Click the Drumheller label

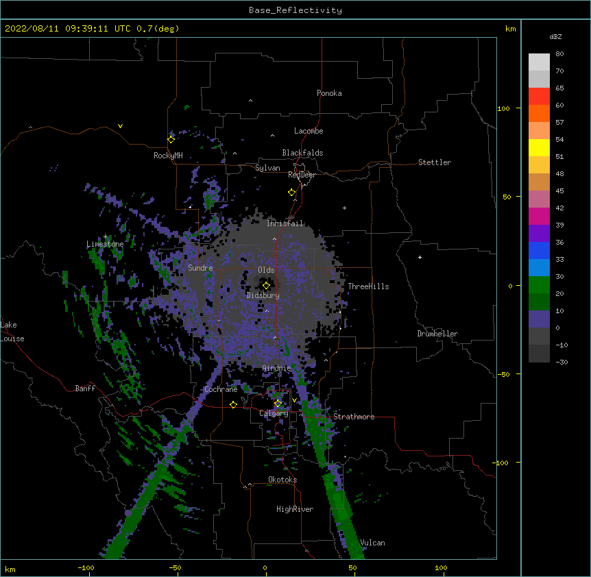437,334
